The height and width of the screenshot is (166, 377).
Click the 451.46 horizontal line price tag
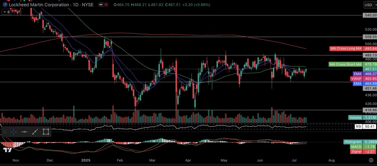click(x=369, y=89)
